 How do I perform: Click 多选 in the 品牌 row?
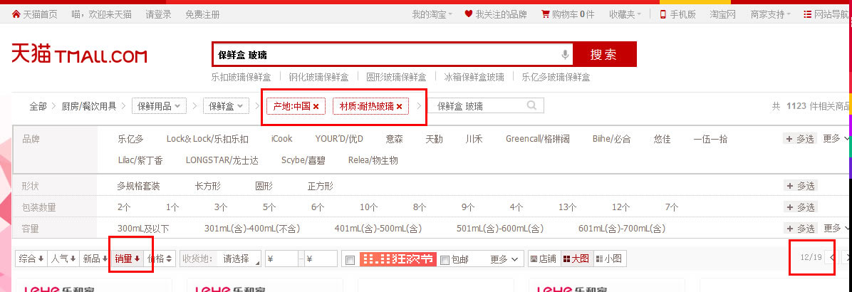click(x=800, y=139)
